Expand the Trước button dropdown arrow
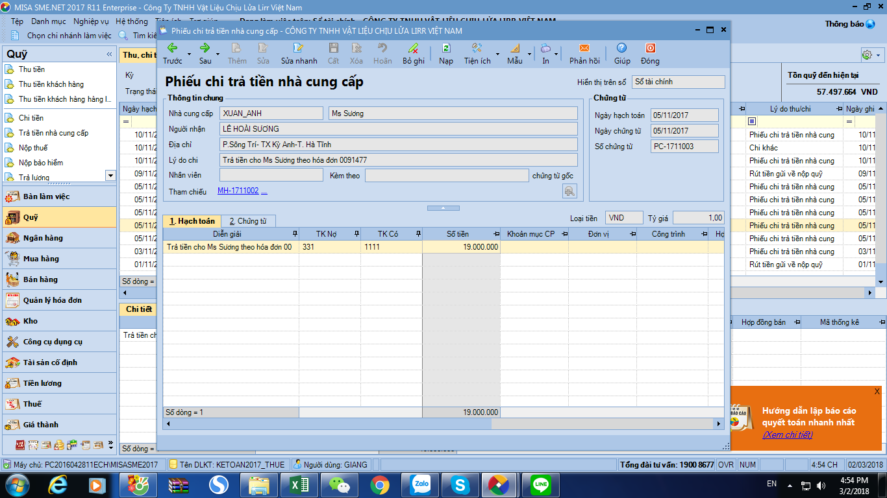 (190, 54)
